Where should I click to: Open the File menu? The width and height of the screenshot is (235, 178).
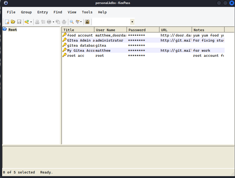(x=11, y=12)
